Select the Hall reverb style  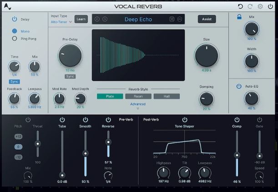167,96
